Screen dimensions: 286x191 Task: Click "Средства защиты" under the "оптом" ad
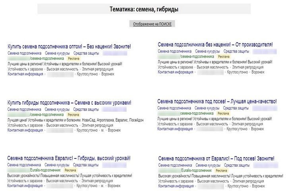click(86, 53)
